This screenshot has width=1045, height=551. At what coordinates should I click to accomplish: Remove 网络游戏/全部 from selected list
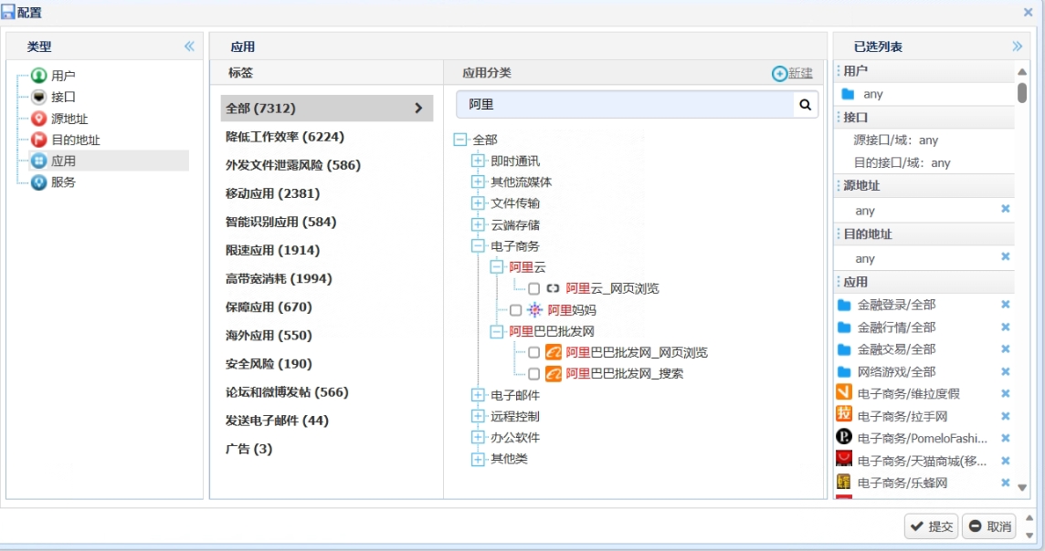pos(1005,371)
